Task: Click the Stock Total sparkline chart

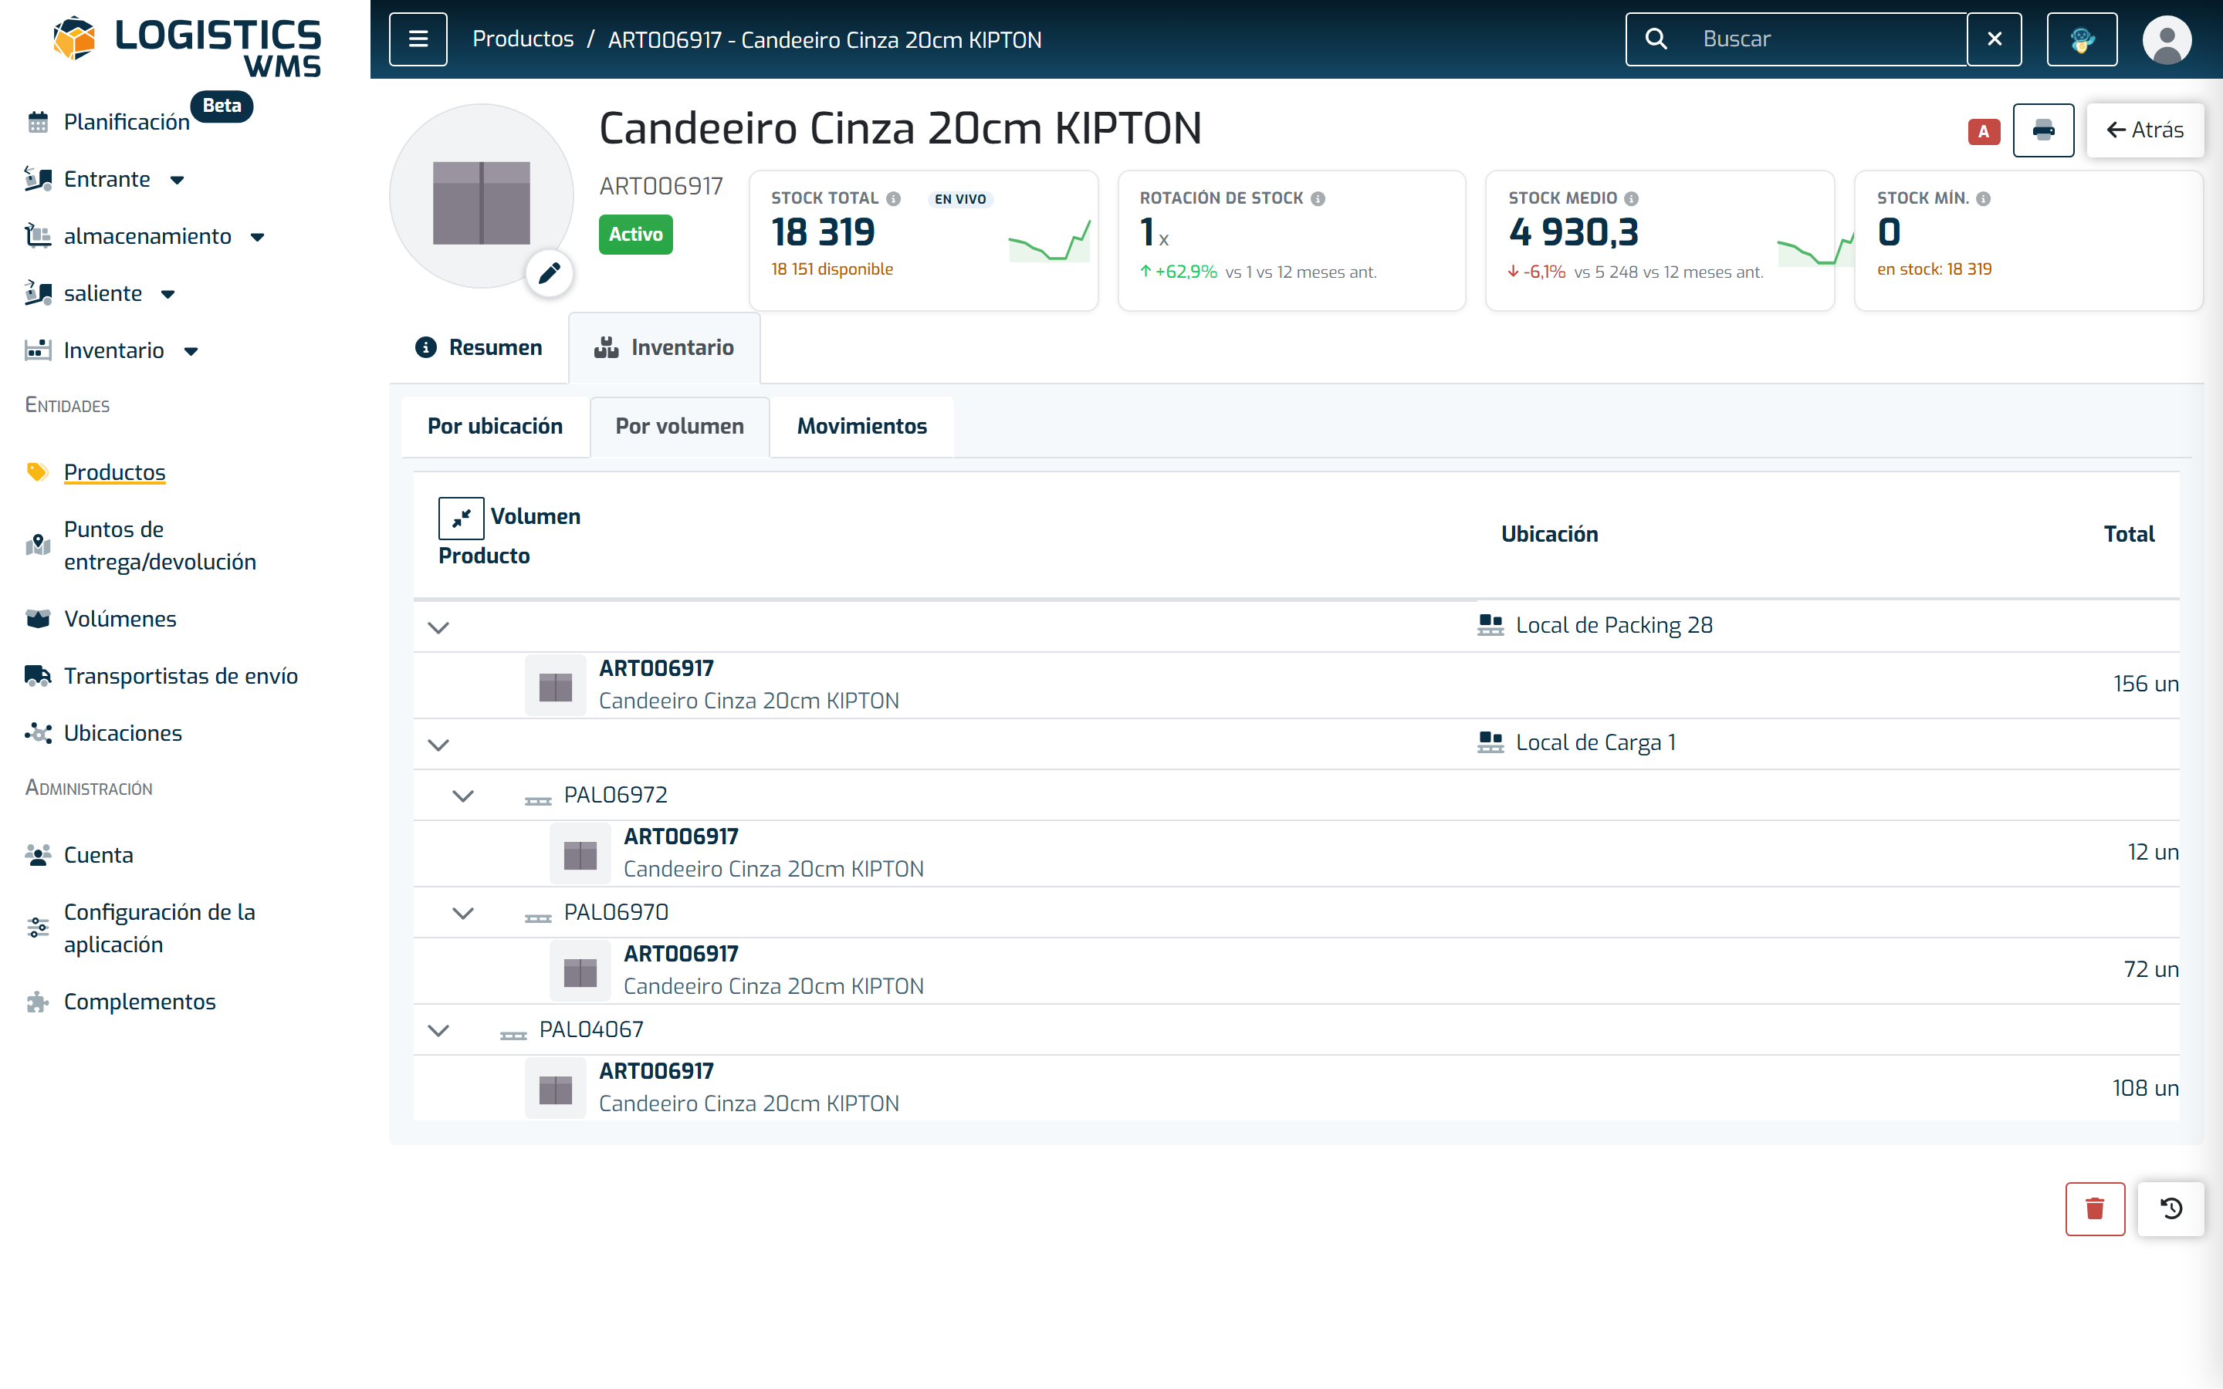Action: pyautogui.click(x=1049, y=241)
